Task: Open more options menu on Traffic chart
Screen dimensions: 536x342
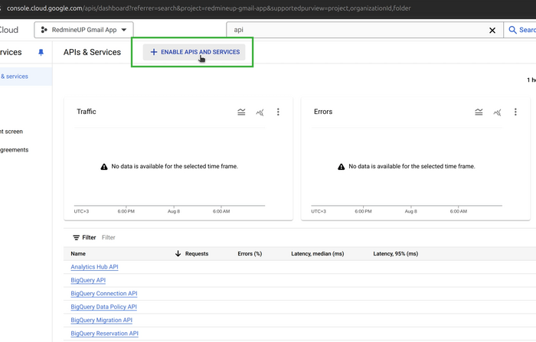Action: point(278,112)
